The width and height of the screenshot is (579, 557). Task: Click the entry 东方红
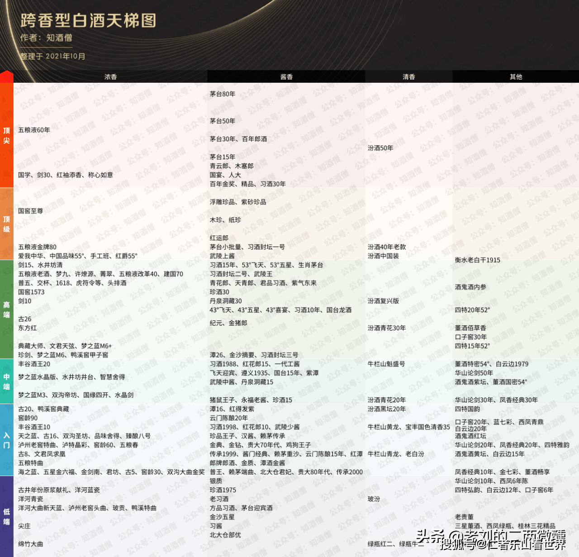coord(28,328)
